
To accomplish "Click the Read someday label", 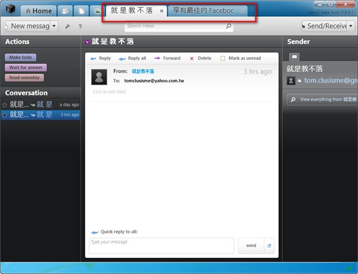I will 24,78.
